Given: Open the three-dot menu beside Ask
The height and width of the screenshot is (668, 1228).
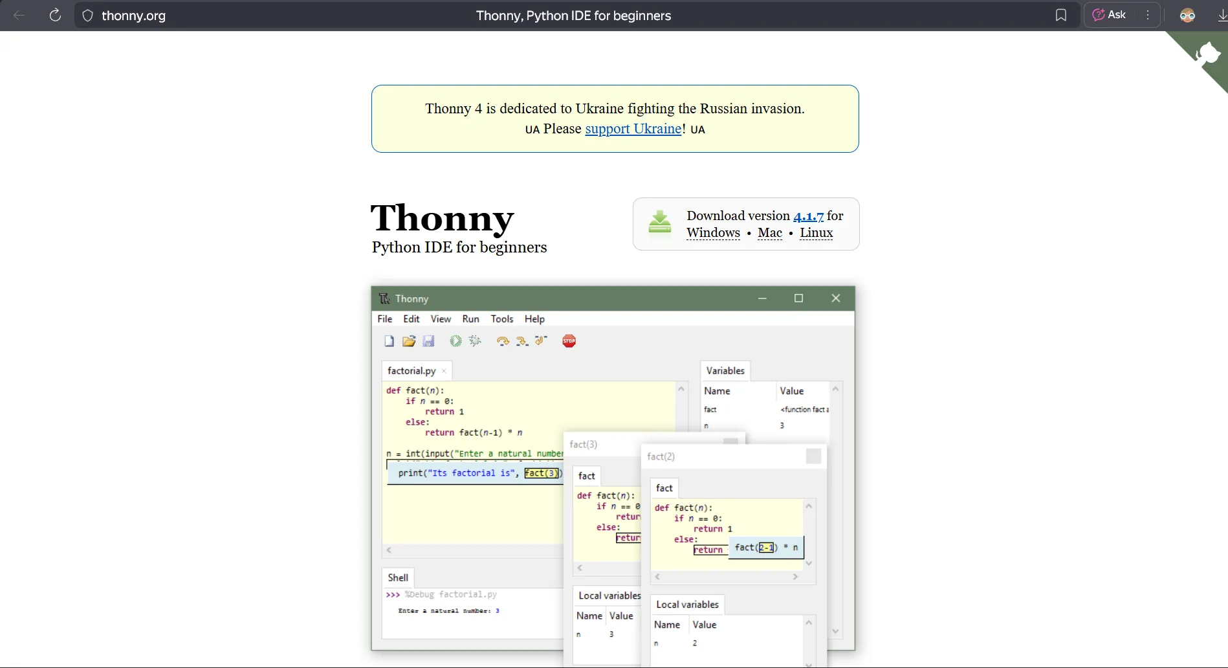Looking at the screenshot, I should point(1148,15).
